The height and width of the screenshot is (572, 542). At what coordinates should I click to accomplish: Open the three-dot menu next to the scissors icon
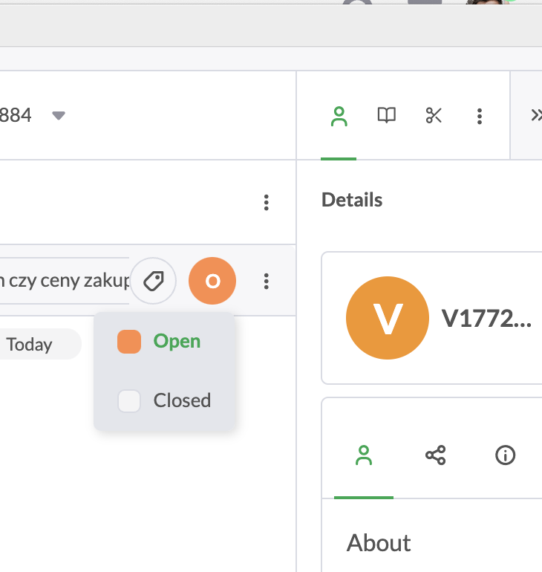click(x=480, y=116)
